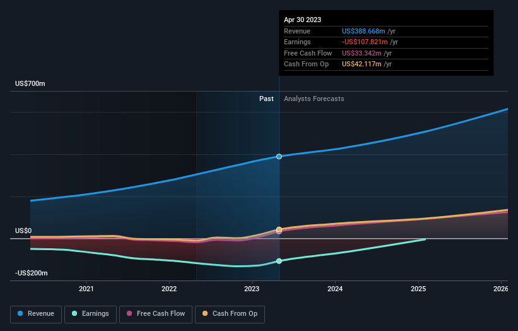Select the Revenue data point on blue line

point(279,157)
